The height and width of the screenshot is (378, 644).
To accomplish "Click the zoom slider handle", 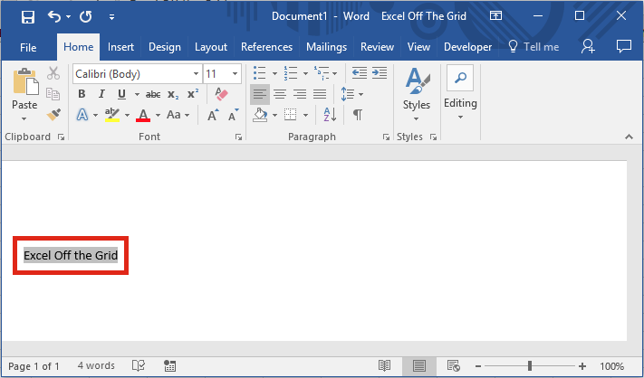I will click(529, 365).
